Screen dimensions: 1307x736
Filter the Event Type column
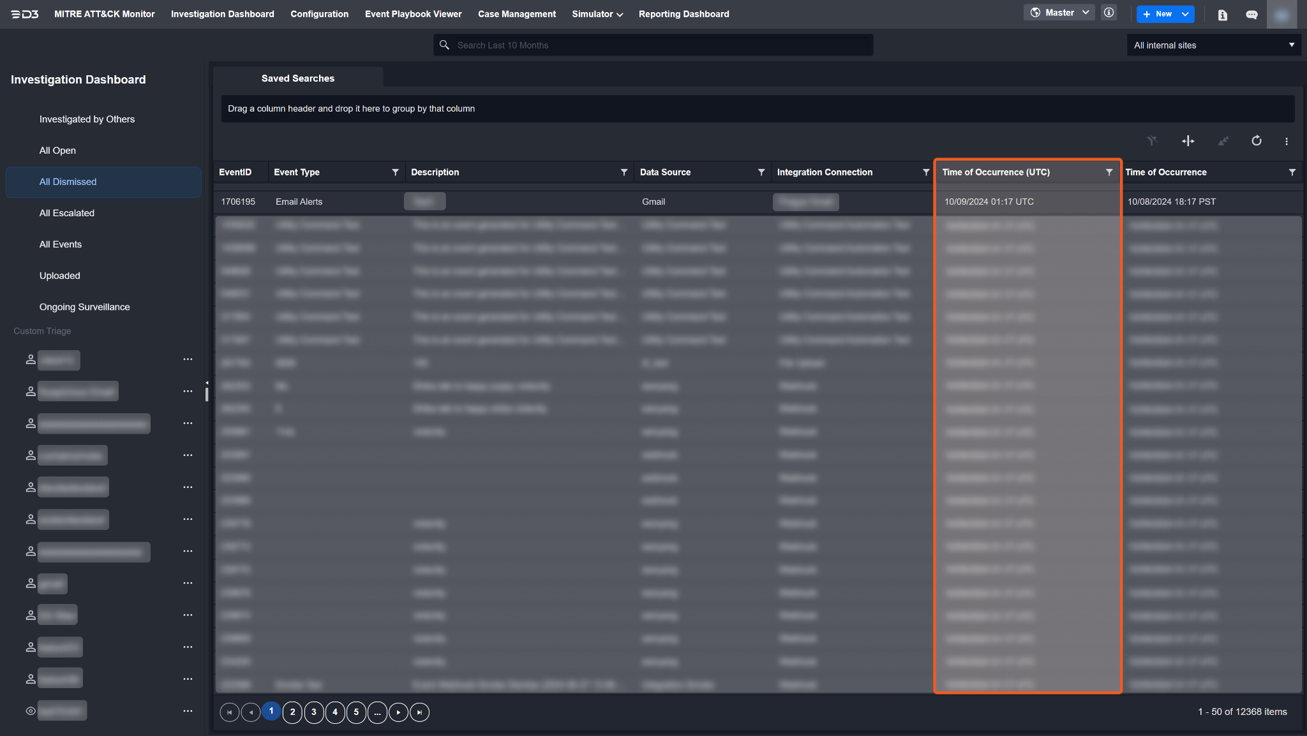point(395,172)
